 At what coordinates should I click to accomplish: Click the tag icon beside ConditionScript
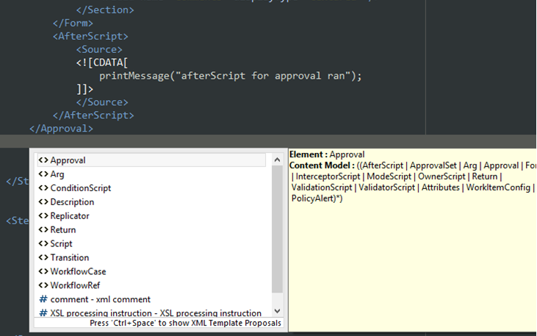coord(43,188)
